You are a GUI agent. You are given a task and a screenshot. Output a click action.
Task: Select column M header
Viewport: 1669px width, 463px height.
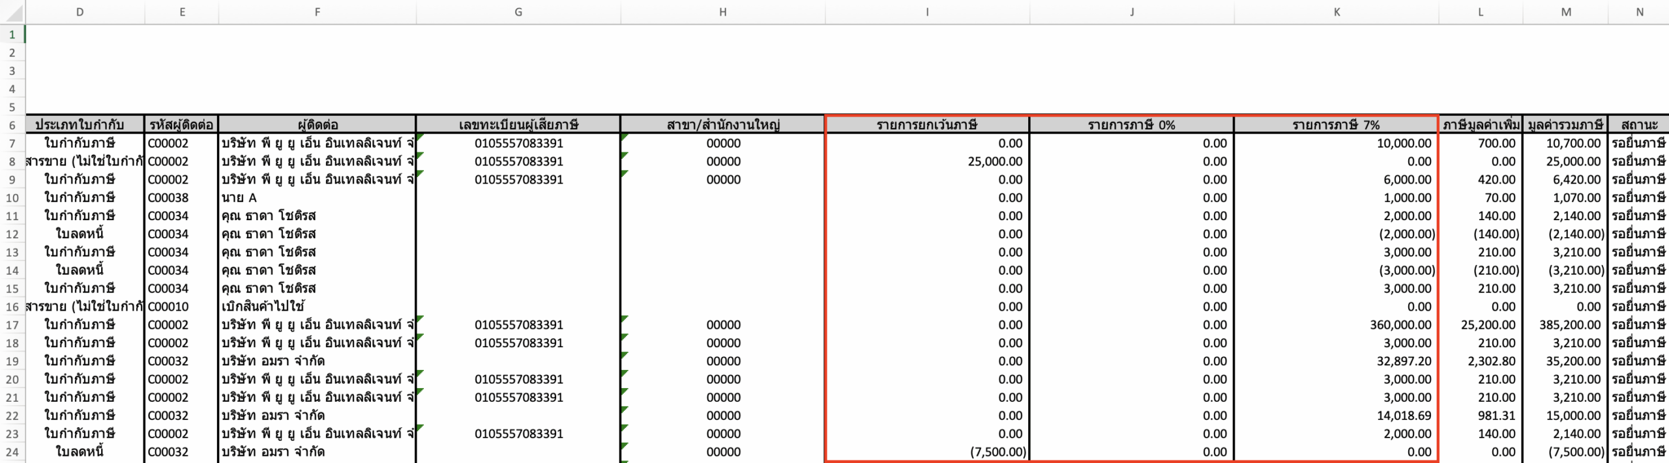coord(1566,12)
